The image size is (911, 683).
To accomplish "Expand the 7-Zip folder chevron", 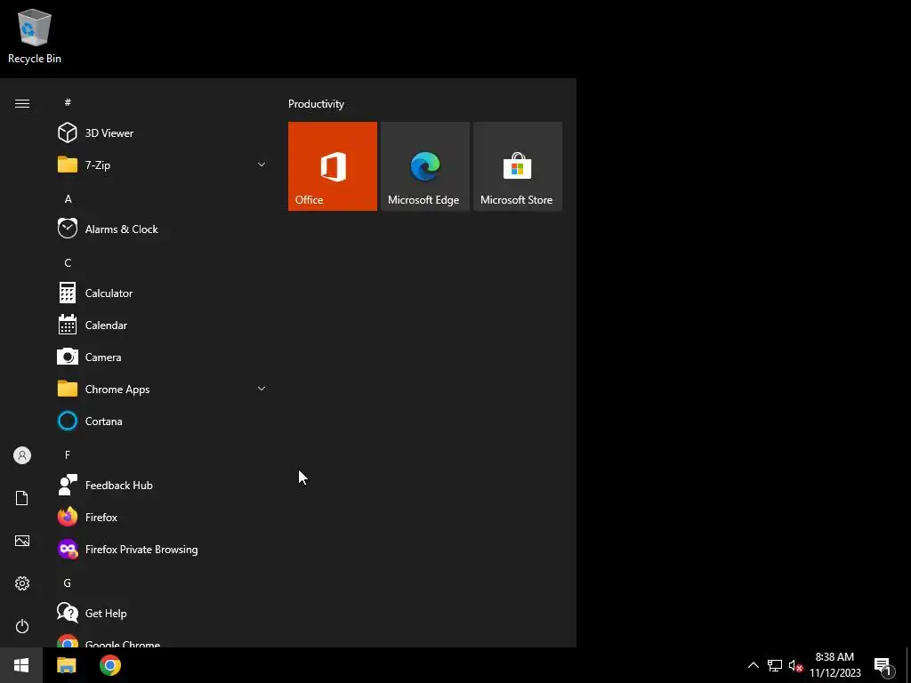I will click(x=262, y=165).
